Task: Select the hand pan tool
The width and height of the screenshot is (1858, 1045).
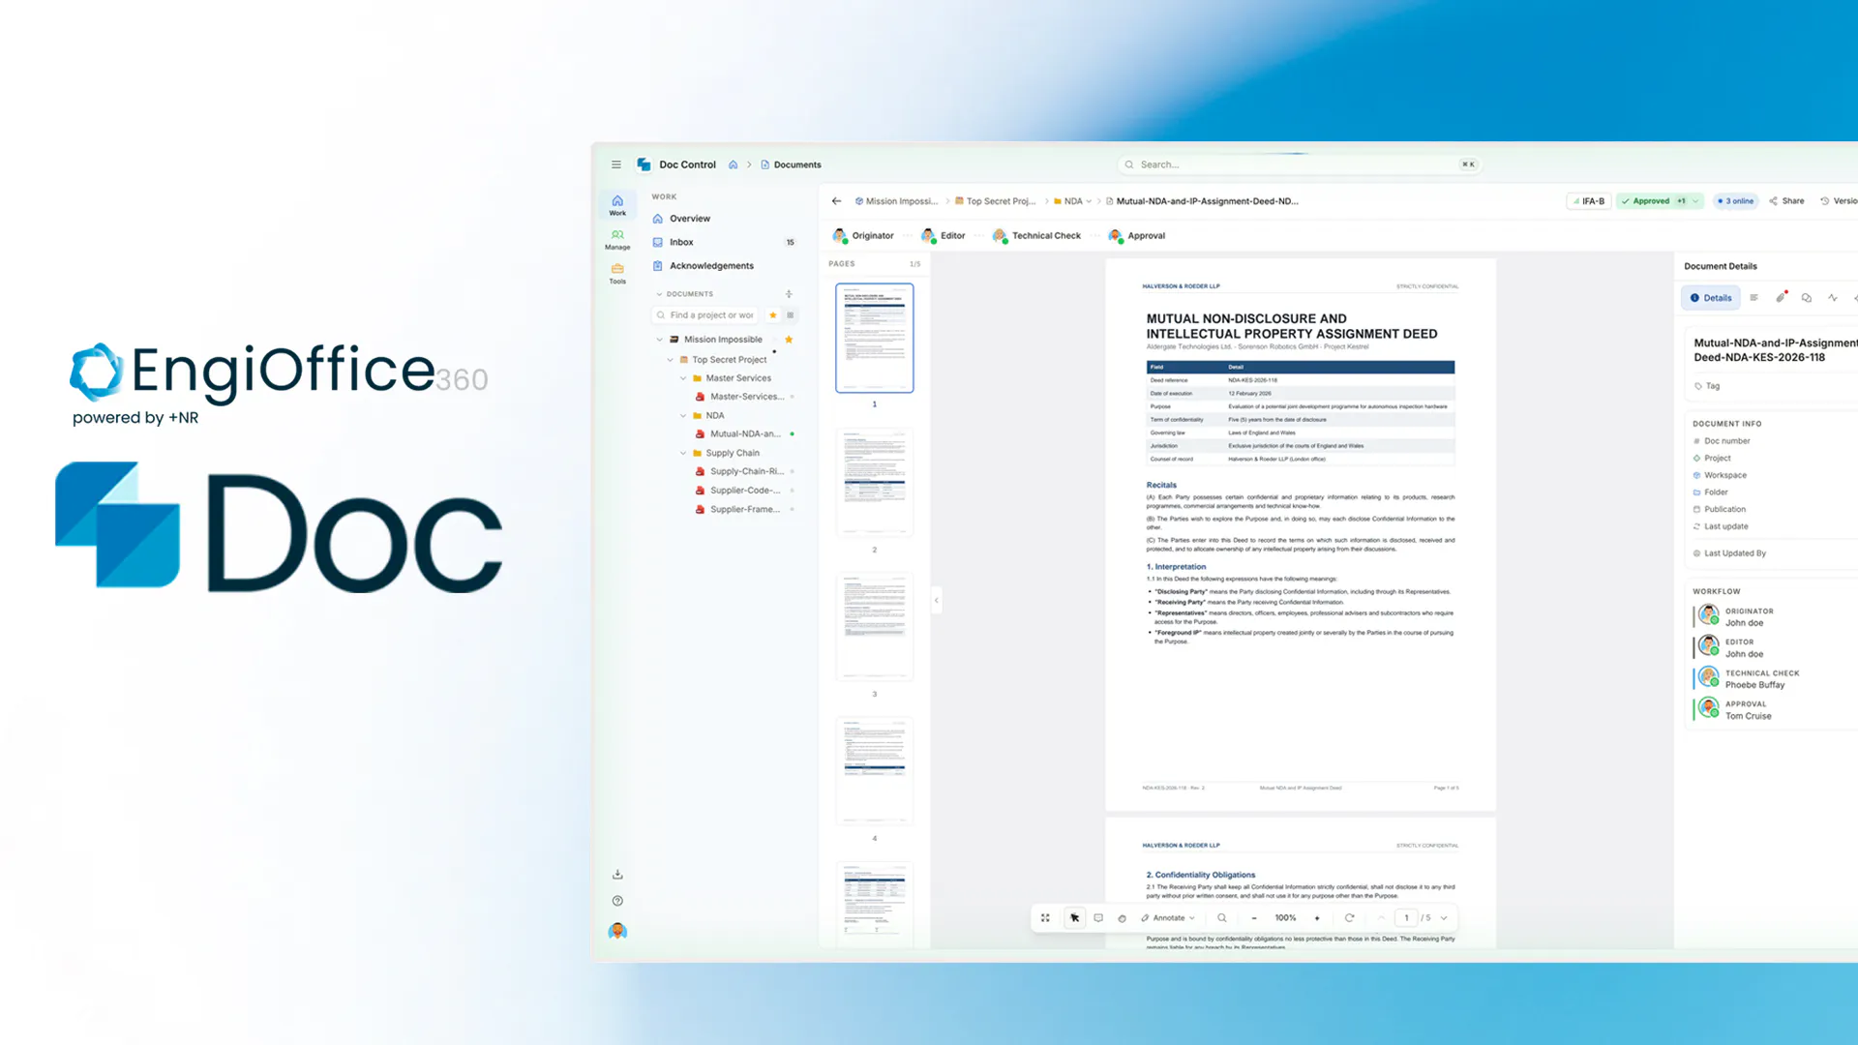Action: click(x=1123, y=918)
